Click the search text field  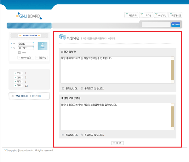[x=156, y=24]
